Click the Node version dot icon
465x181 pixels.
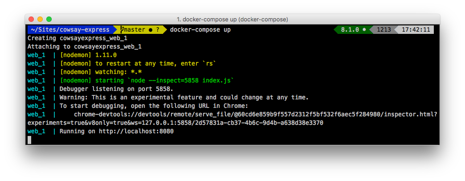coord(364,30)
